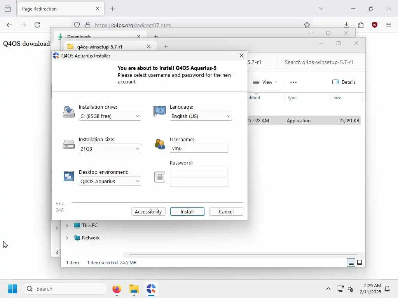The height and width of the screenshot is (298, 398).
Task: Click the Explorer horizontal scrollbar
Action: (243, 255)
